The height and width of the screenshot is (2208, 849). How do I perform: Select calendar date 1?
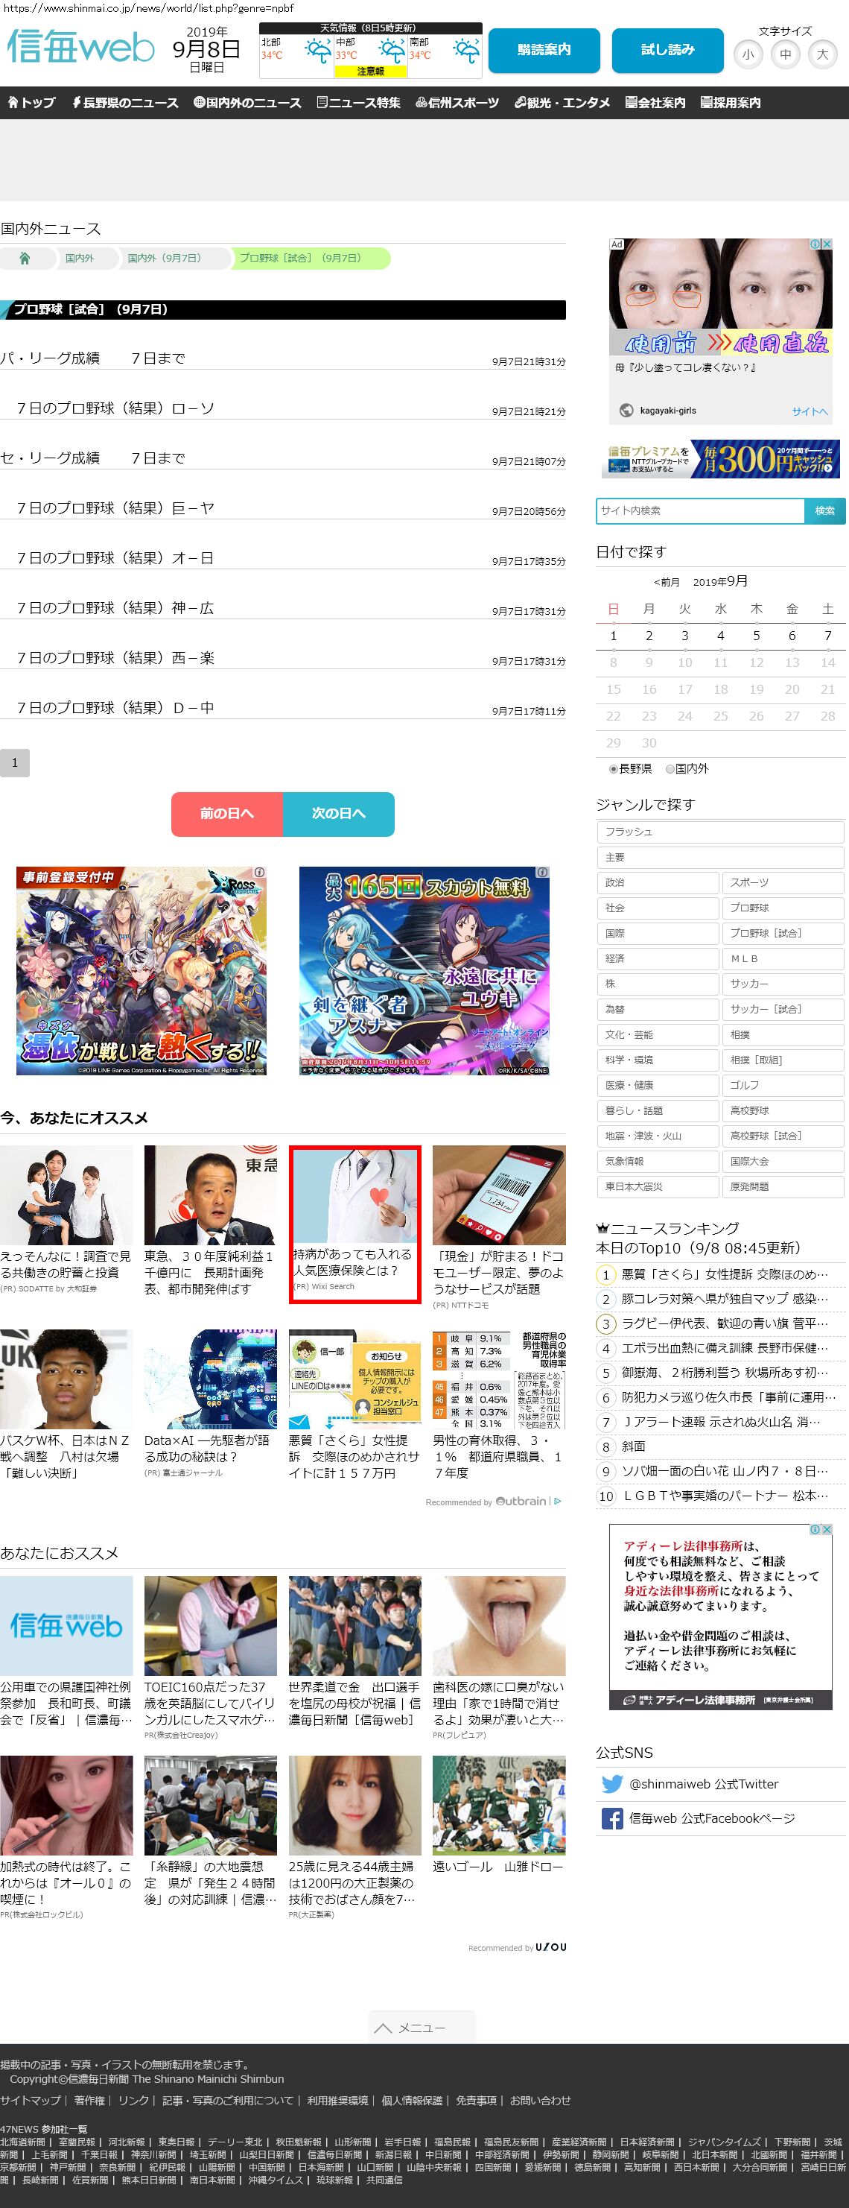pyautogui.click(x=614, y=635)
